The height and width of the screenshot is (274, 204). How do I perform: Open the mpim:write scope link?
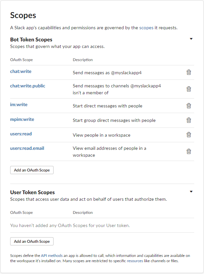point(22,119)
